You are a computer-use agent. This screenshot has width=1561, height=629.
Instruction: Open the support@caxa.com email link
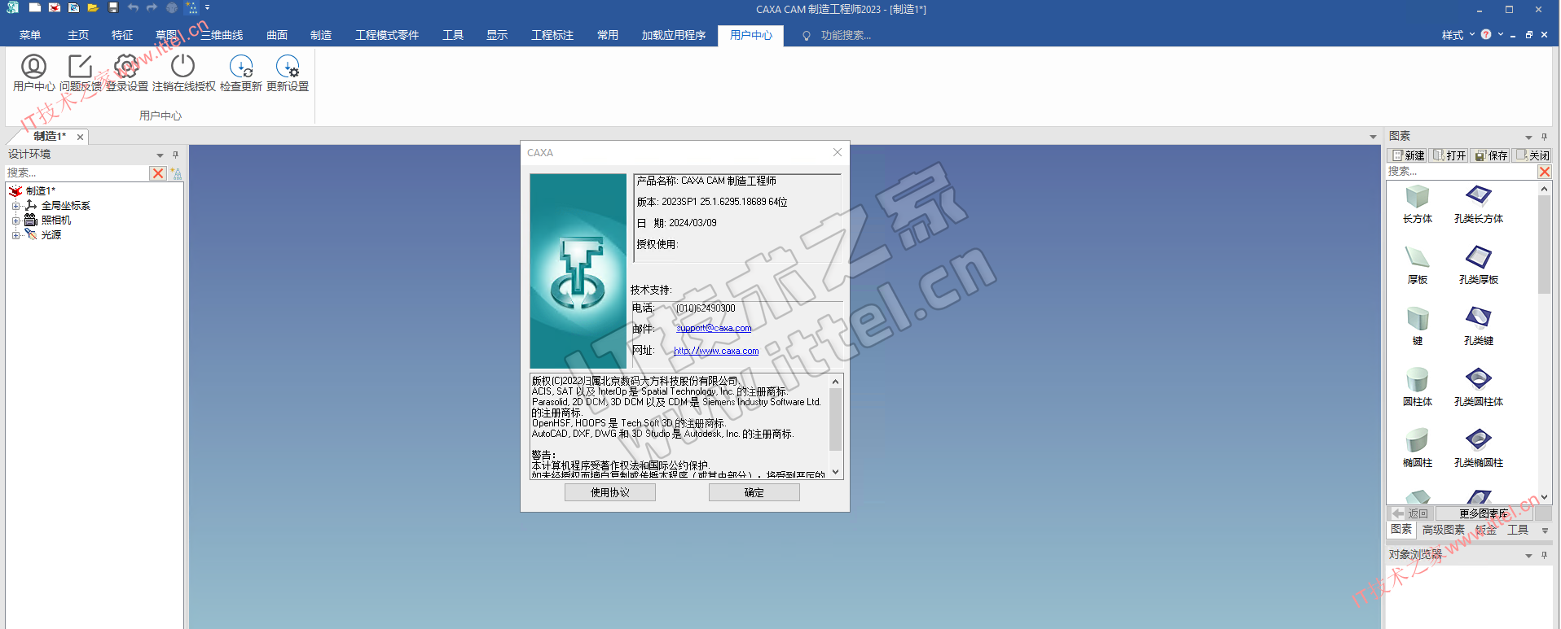tap(714, 328)
